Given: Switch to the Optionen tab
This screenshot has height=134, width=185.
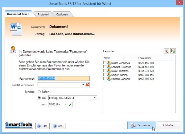Looking at the screenshot, I should click(x=62, y=15).
